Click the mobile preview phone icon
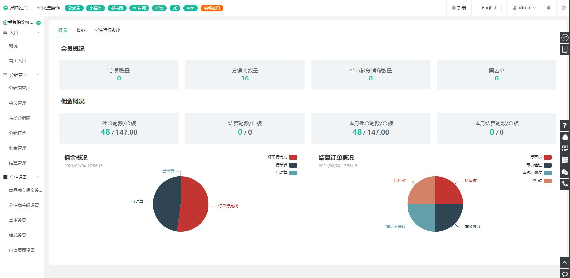 [x=565, y=50]
